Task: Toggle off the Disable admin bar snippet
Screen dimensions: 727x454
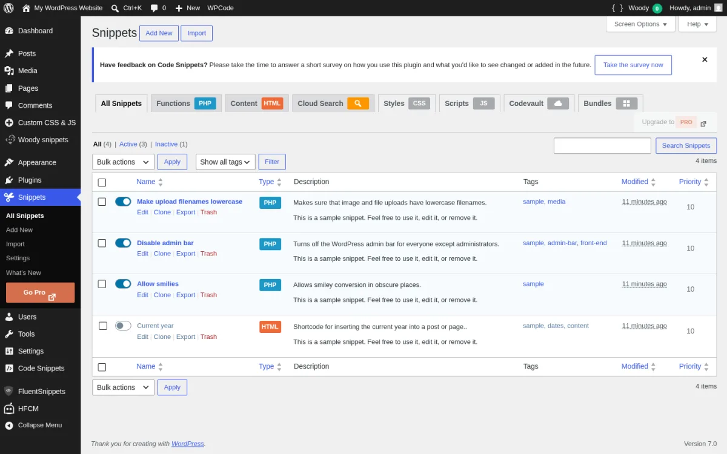Action: pos(123,243)
